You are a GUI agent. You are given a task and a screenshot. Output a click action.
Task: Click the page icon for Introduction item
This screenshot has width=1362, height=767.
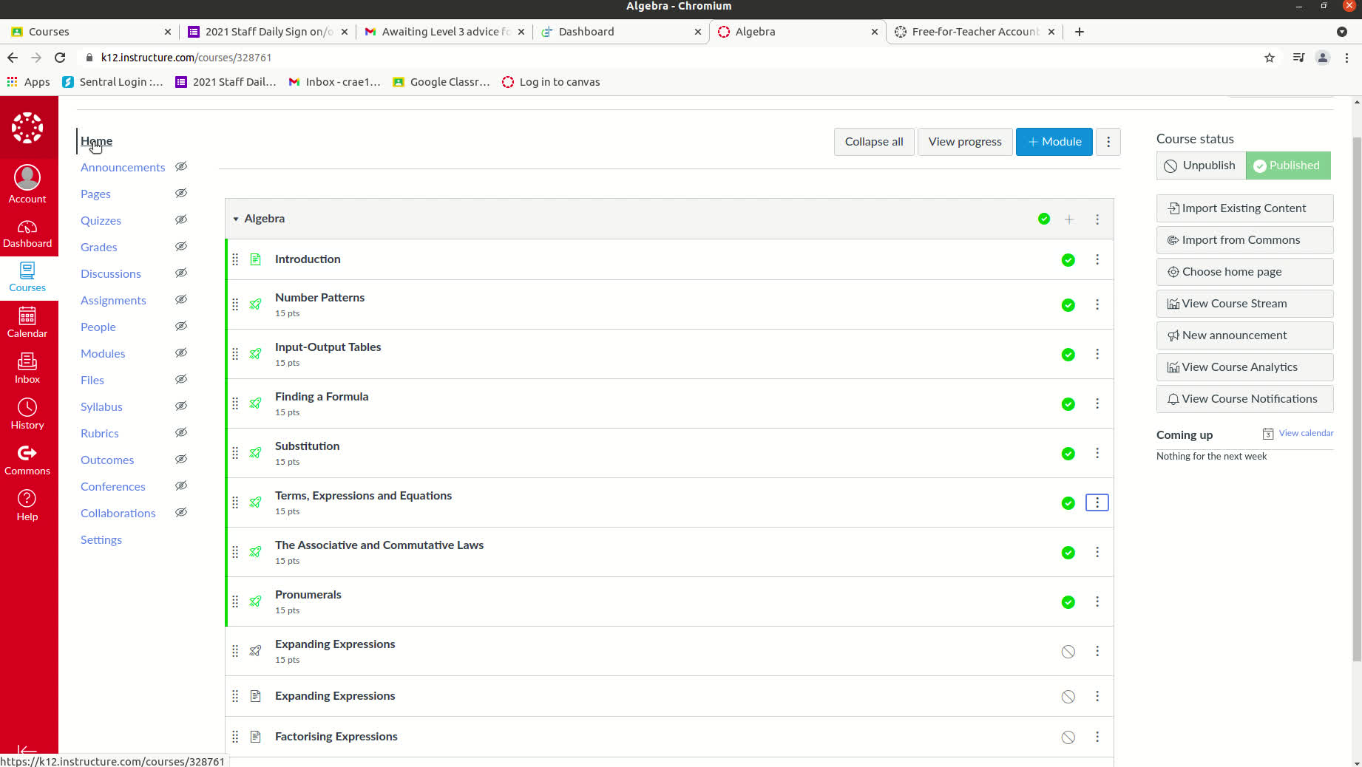coord(255,259)
